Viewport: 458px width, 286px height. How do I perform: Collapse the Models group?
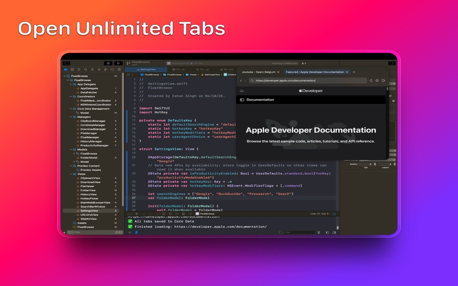(71, 149)
